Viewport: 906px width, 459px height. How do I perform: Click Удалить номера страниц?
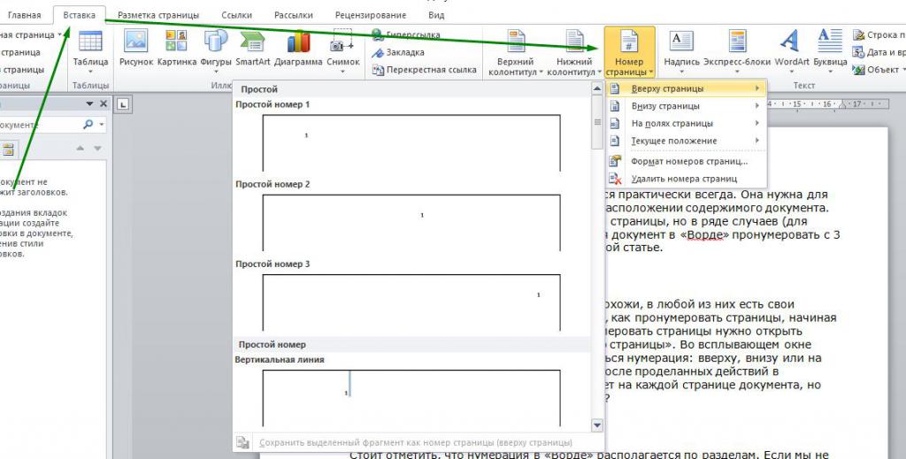pyautogui.click(x=686, y=179)
